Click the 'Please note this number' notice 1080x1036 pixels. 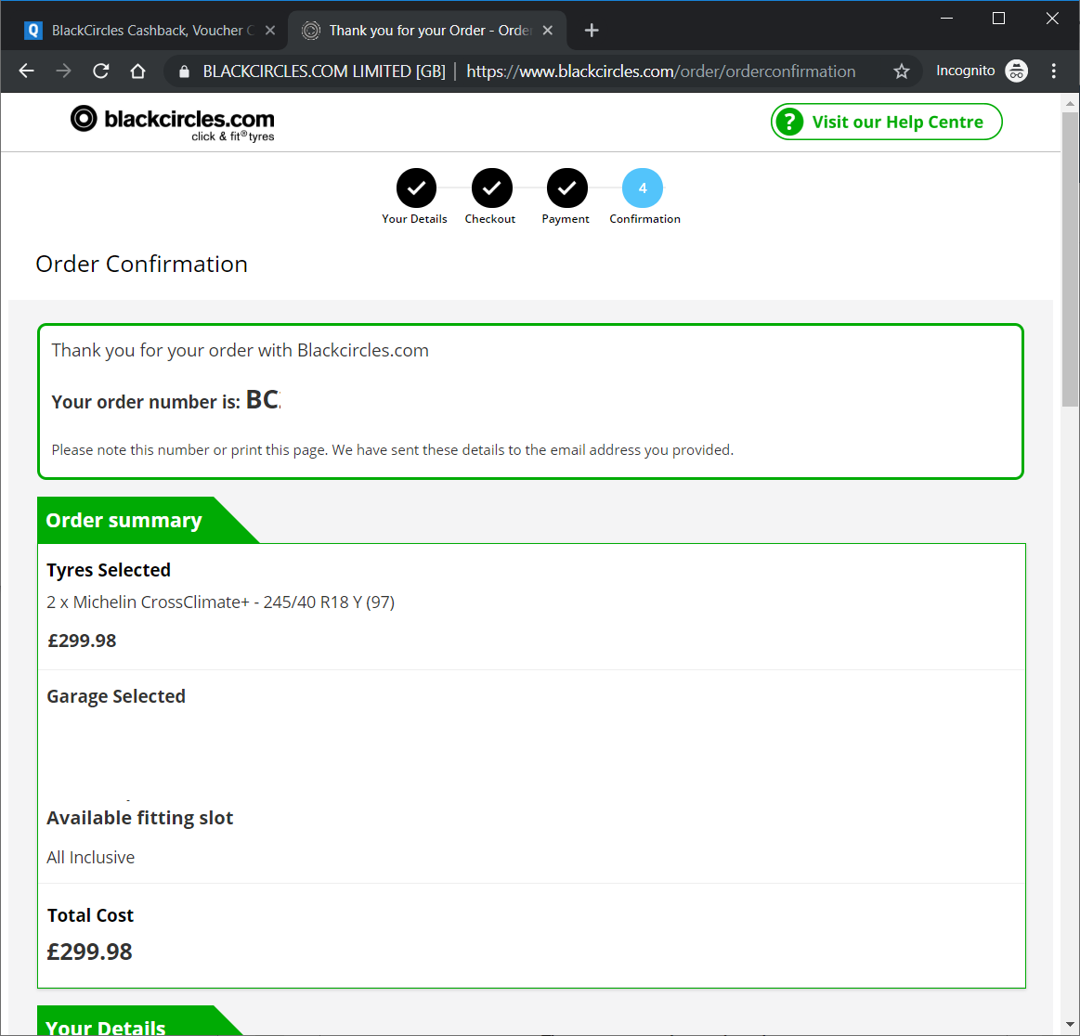pyautogui.click(x=393, y=450)
